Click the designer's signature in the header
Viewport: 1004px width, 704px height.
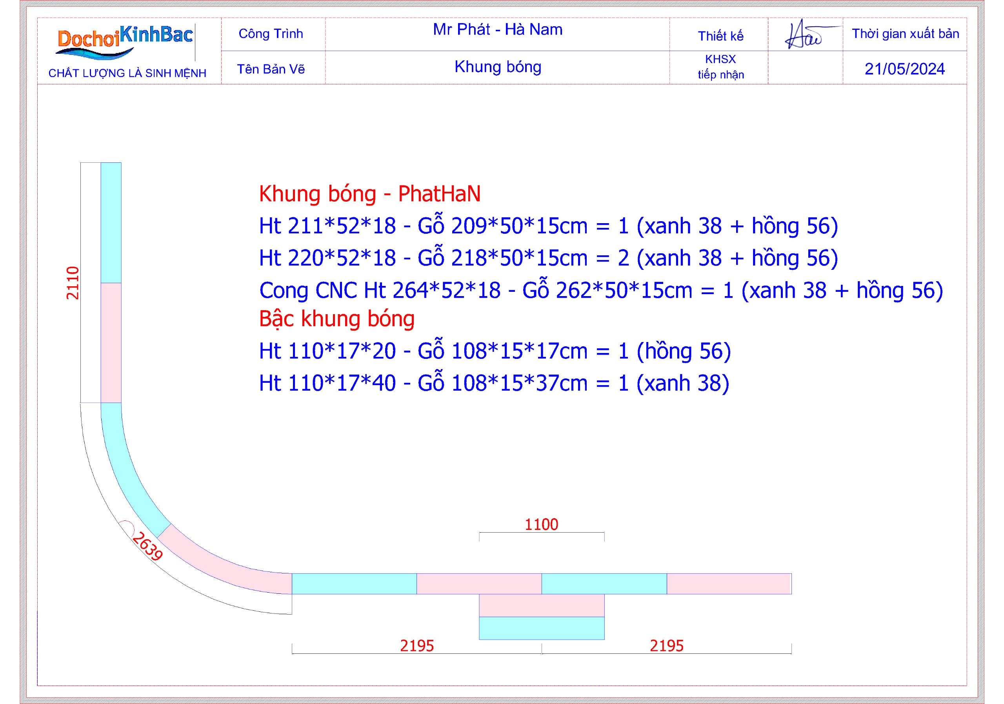click(805, 35)
